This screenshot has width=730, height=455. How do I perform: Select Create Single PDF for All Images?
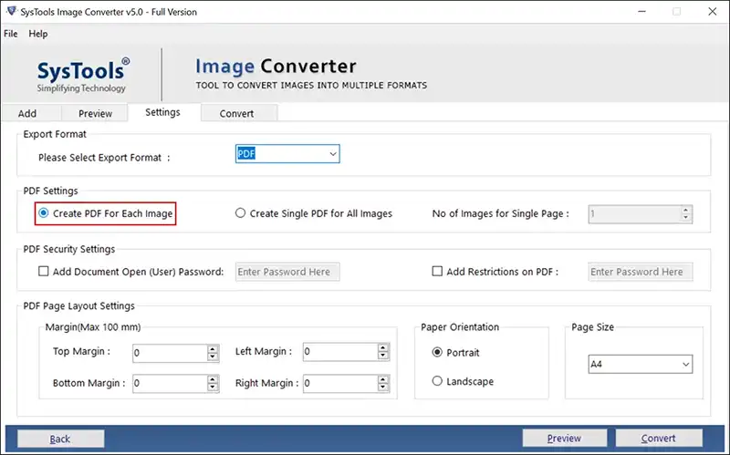pos(314,213)
